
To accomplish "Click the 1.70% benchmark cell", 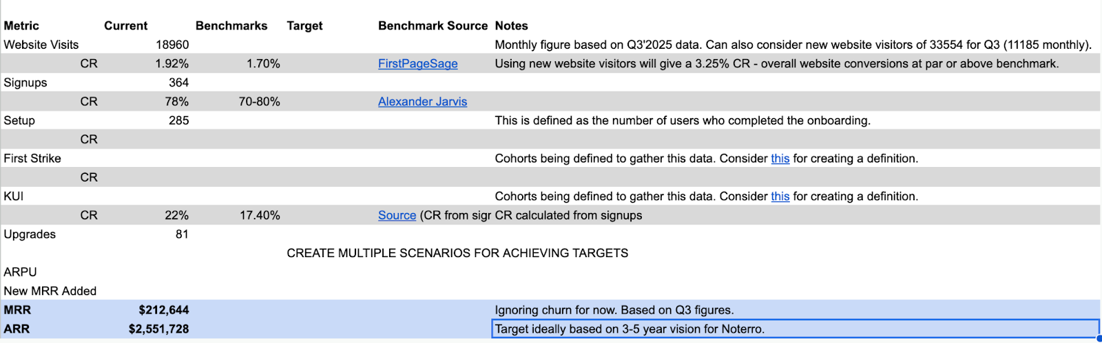I will pos(263,64).
